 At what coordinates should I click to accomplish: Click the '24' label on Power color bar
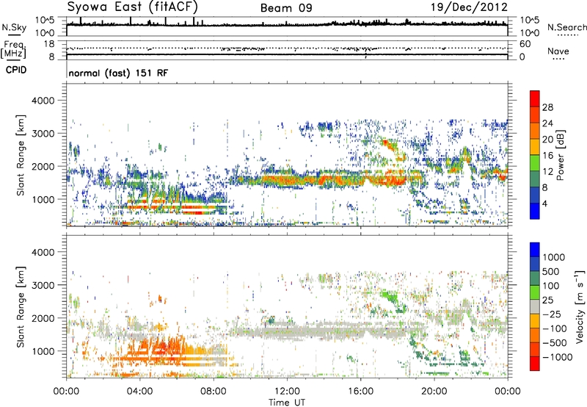tap(547, 123)
